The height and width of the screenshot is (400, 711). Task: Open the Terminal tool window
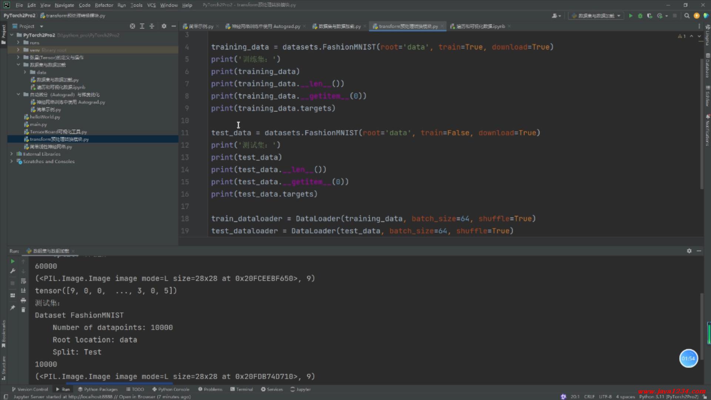pyautogui.click(x=241, y=389)
